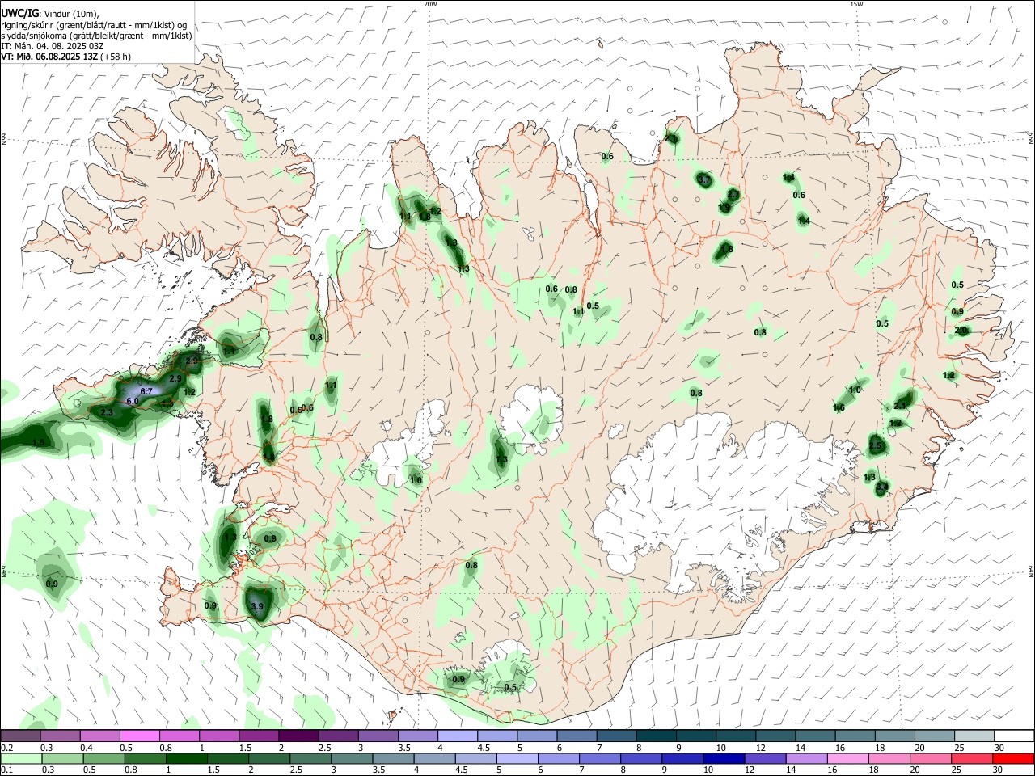The width and height of the screenshot is (1035, 776).
Task: Click the 6.0 rainfall label on the map
Action: tap(133, 401)
